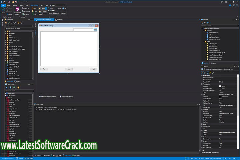Open the VersionRecall Explorer
Image resolution: width=240 pixels, height=160 pixels.
pos(17,11)
